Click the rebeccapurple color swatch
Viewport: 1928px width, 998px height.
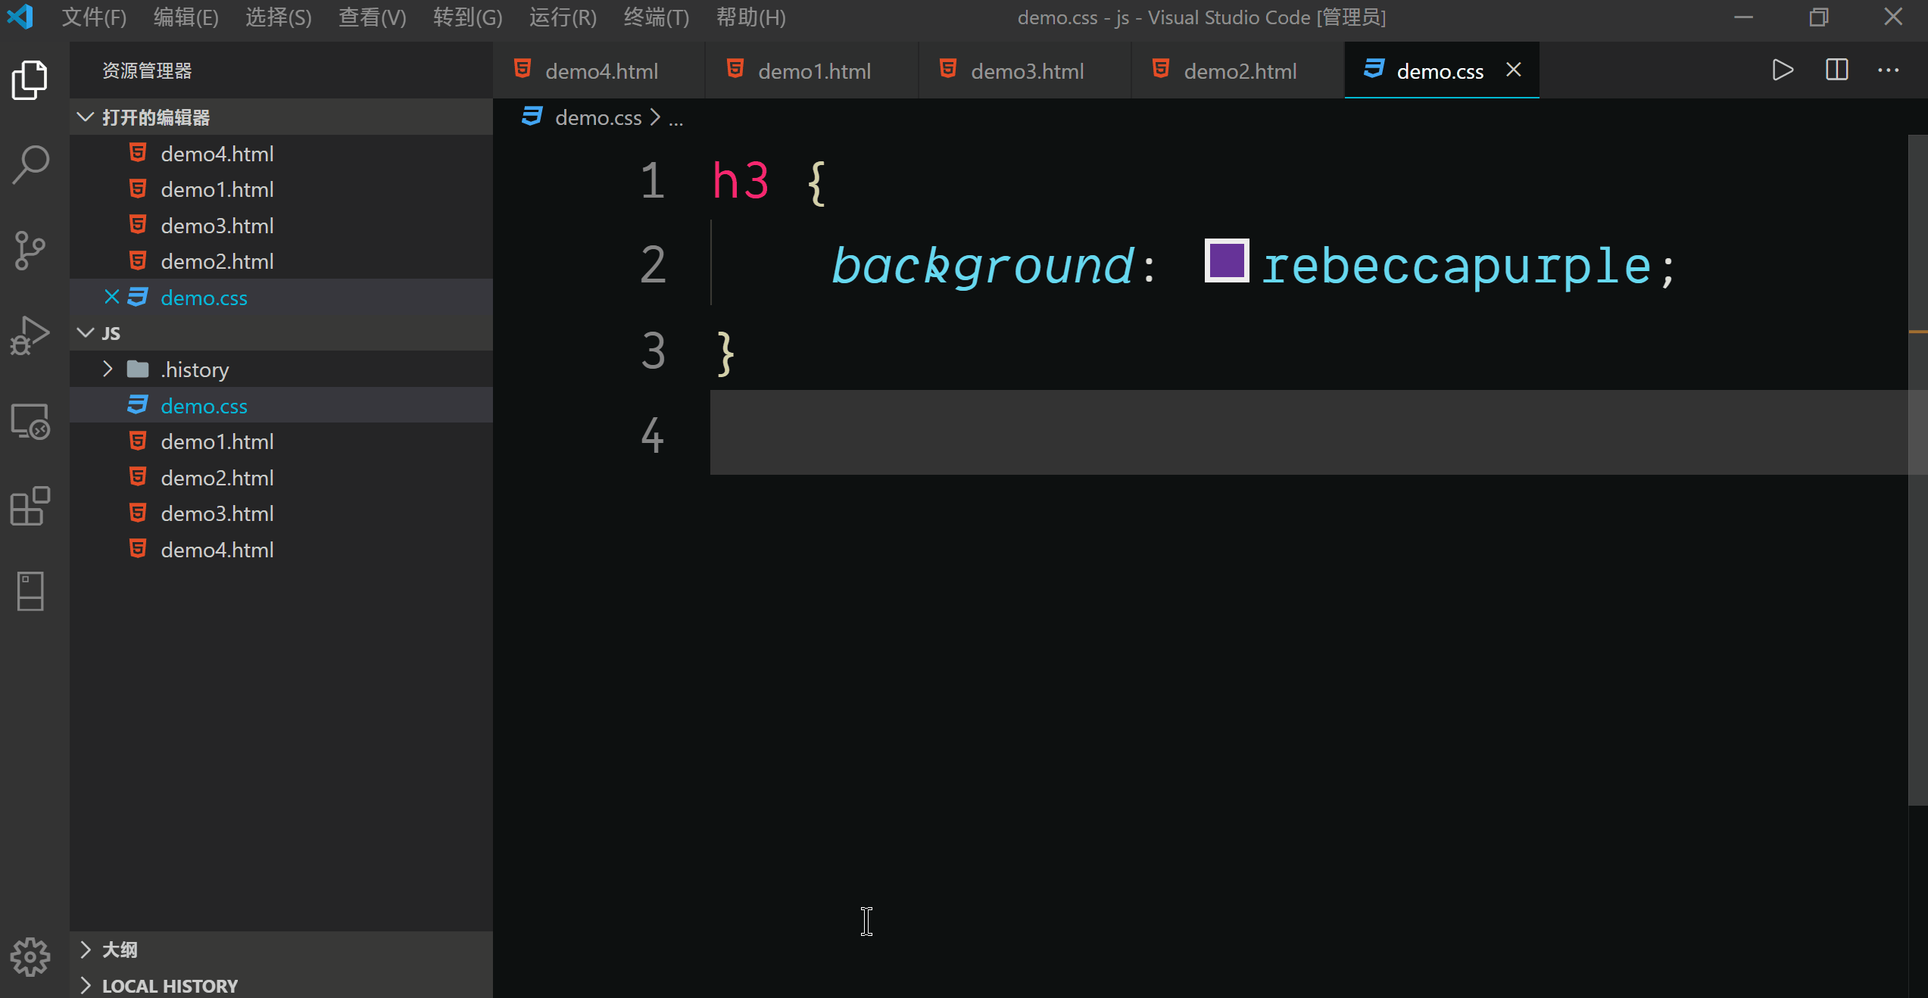pos(1227,261)
